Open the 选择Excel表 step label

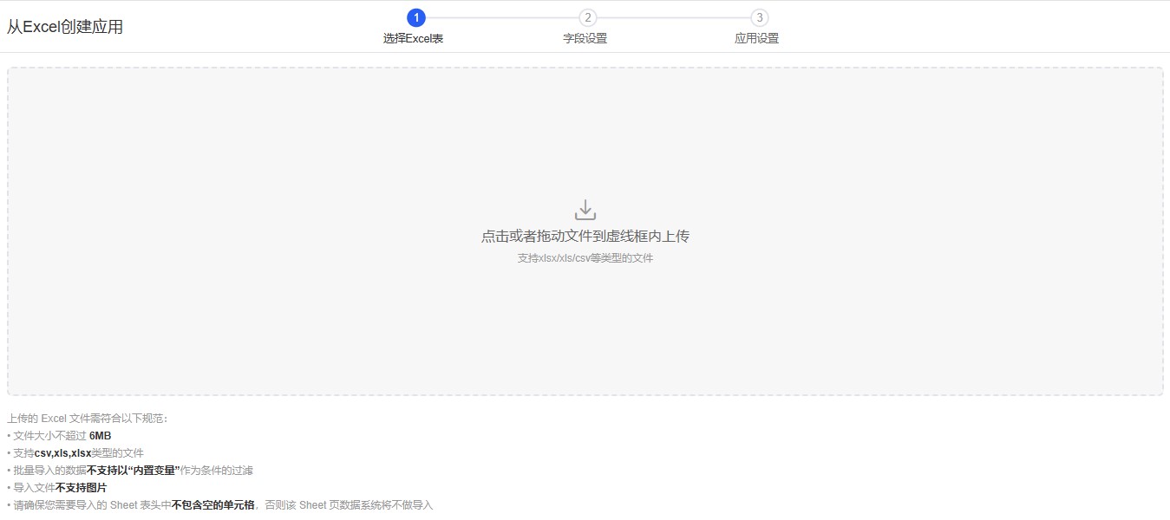pyautogui.click(x=414, y=39)
